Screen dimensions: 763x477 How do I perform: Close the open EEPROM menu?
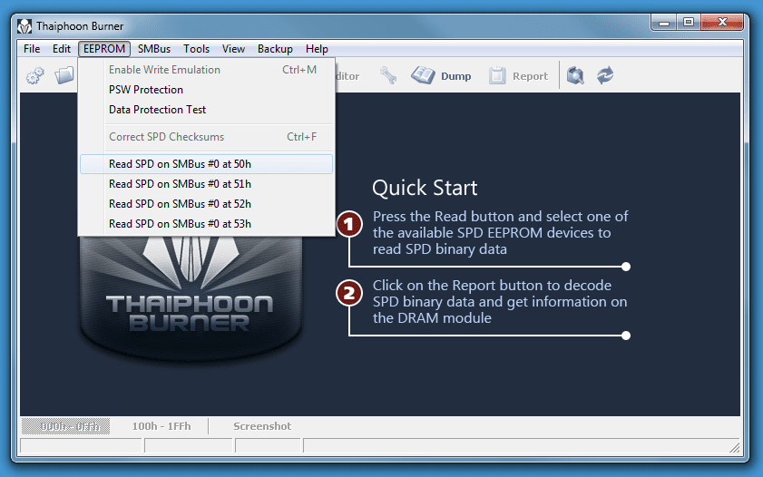pyautogui.click(x=104, y=49)
